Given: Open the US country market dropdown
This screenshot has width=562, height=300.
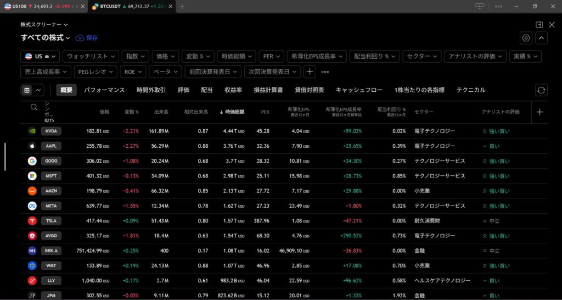Looking at the screenshot, I should [x=41, y=56].
